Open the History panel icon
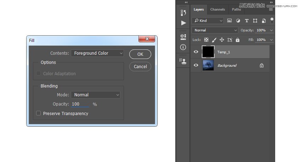This screenshot has width=301, height=162. click(183, 13)
